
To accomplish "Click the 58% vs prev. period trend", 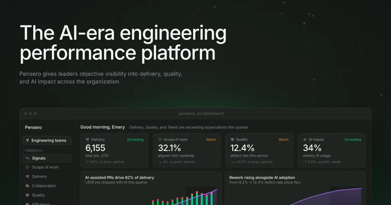I will (105, 162).
